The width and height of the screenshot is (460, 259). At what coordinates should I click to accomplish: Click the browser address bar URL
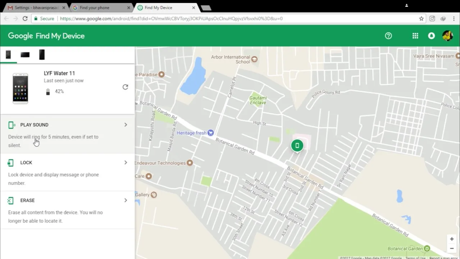point(171,19)
